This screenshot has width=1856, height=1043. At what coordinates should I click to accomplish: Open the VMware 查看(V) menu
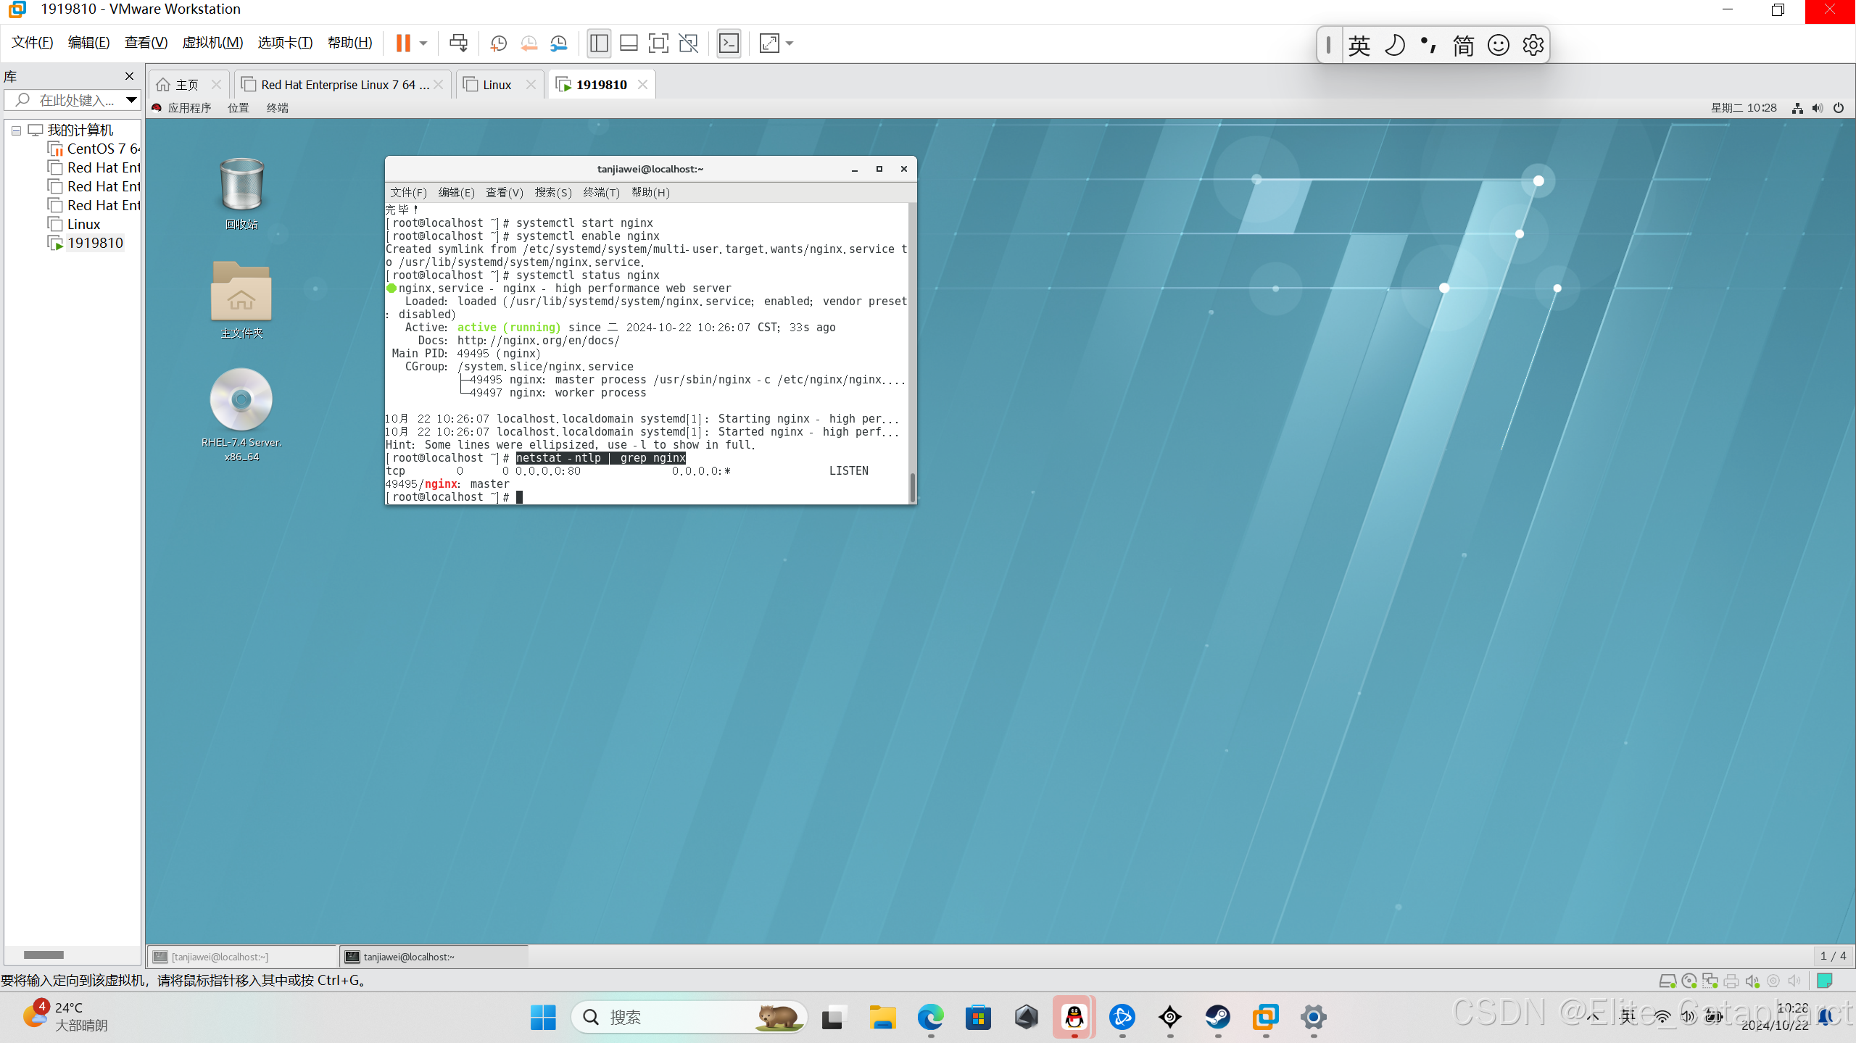pos(146,43)
